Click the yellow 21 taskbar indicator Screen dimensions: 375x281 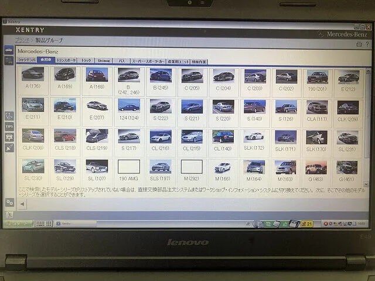(307, 224)
